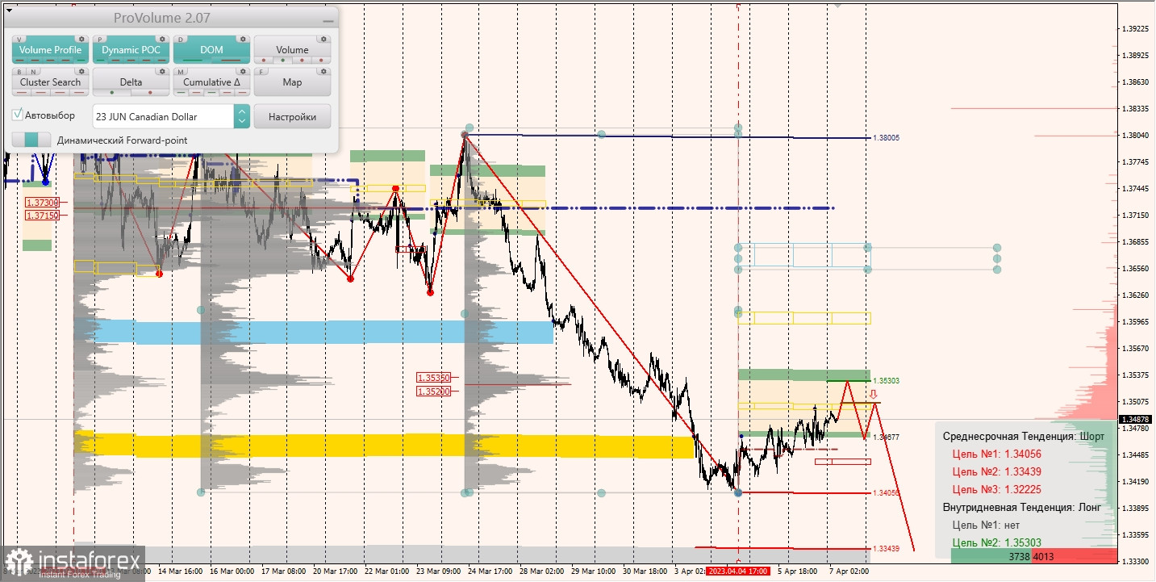Enable the Delta indicator
The image size is (1156, 582).
[x=131, y=82]
